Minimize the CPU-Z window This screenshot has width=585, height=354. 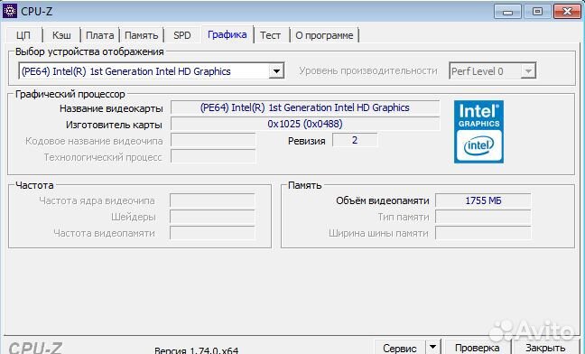[x=507, y=12]
